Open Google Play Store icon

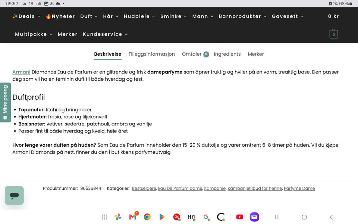[162, 217]
